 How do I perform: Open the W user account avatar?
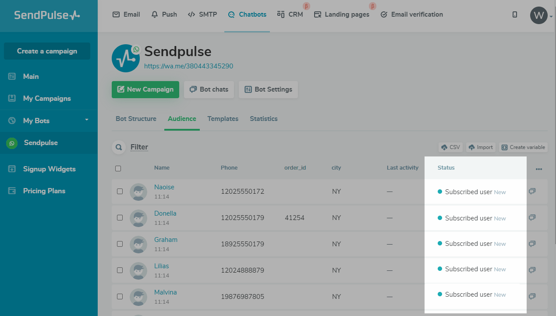point(538,15)
